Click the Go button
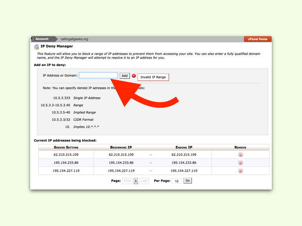This screenshot has width=302, height=226. (x=188, y=180)
